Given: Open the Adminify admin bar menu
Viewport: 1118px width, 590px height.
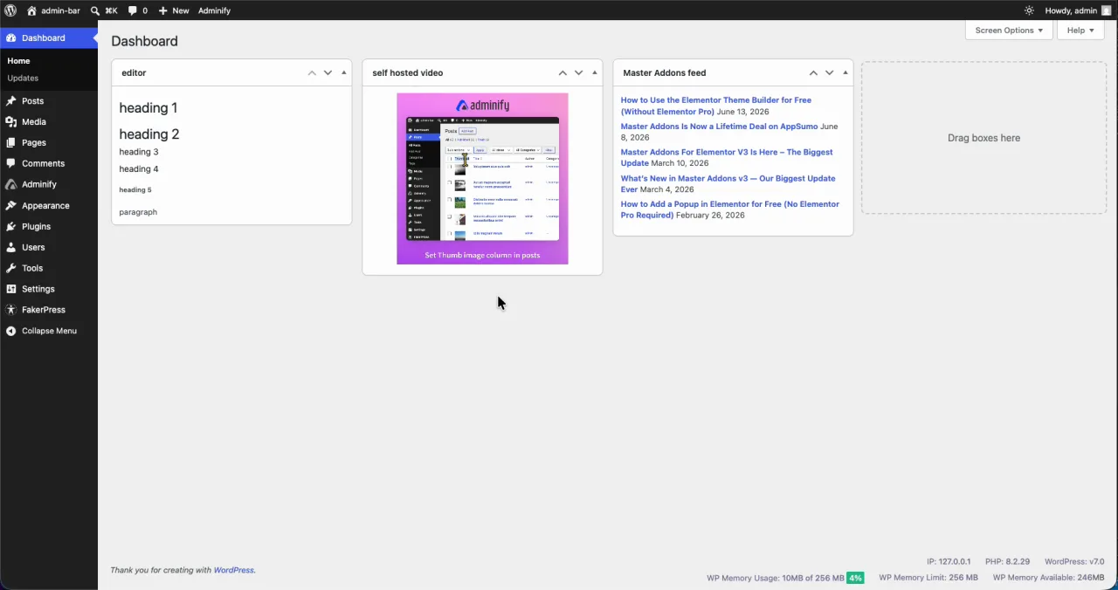Looking at the screenshot, I should (214, 10).
